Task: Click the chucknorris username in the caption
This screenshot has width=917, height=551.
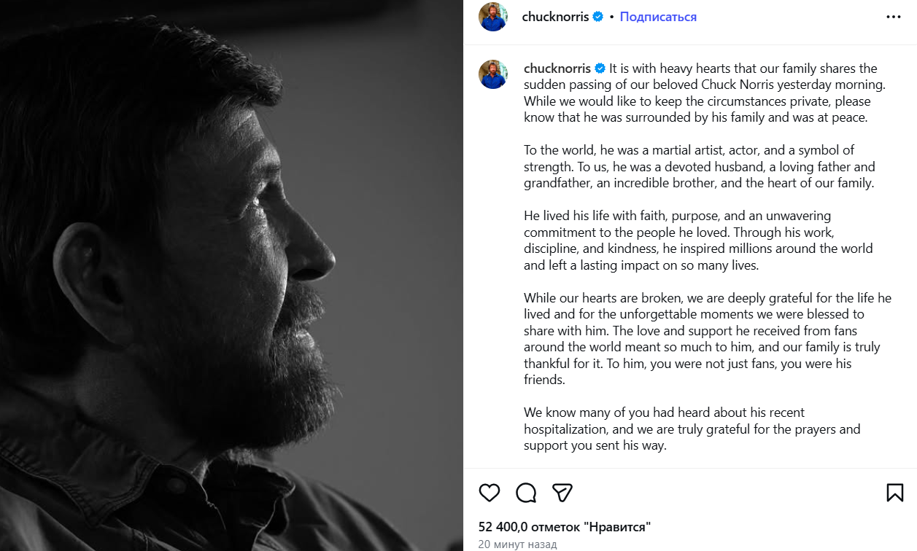Action: tap(558, 69)
